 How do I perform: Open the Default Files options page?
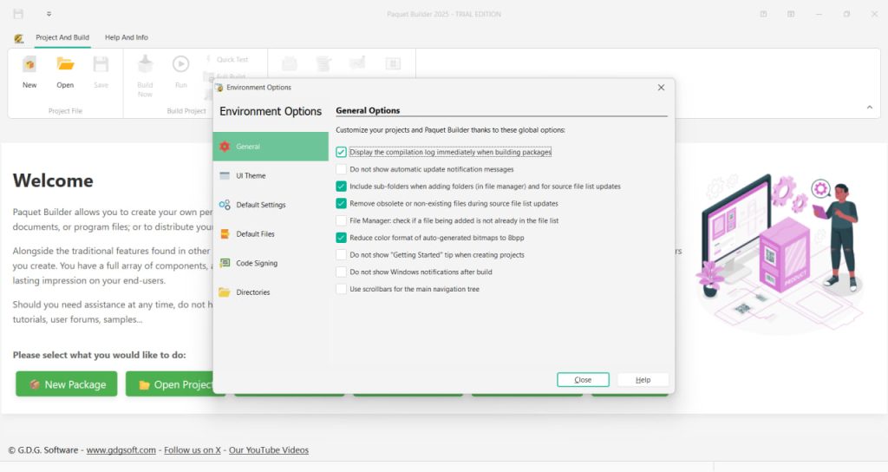point(271,234)
